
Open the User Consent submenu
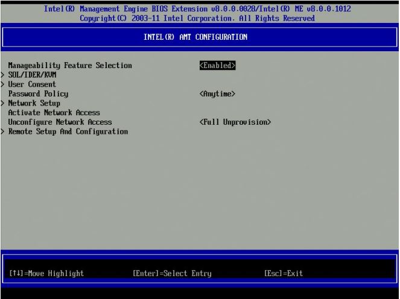tap(32, 84)
